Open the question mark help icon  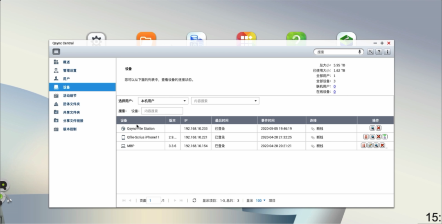click(x=379, y=52)
